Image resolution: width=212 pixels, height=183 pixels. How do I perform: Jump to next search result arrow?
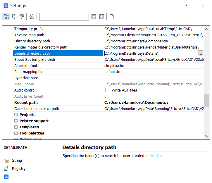click(102, 17)
